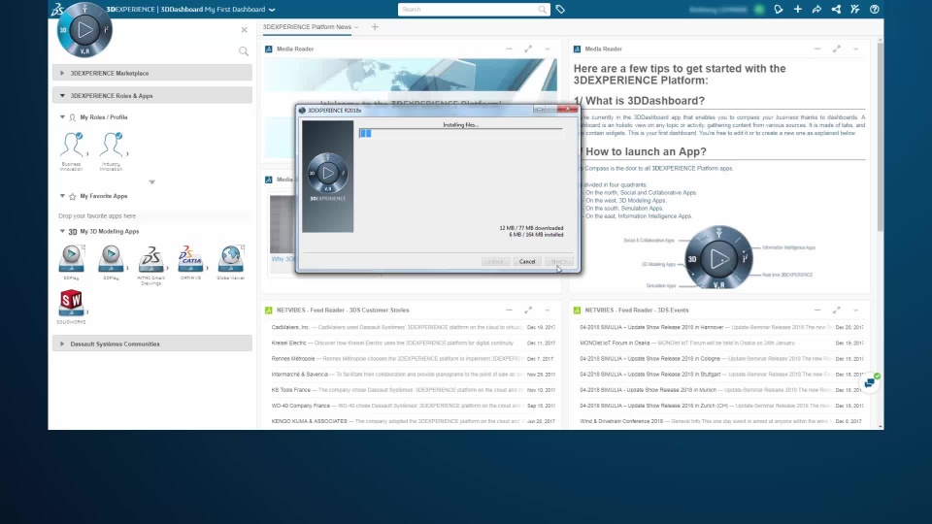Click the plus Add icon in top bar
The width and height of the screenshot is (932, 524).
798,10
